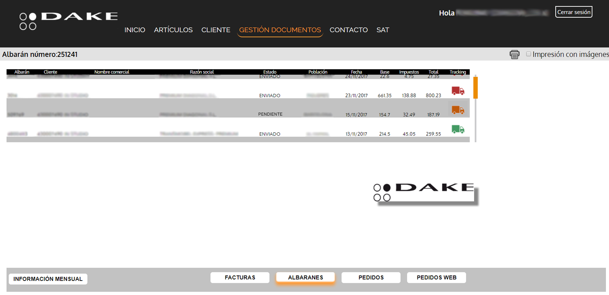Click base value 214.5

tap(385, 134)
